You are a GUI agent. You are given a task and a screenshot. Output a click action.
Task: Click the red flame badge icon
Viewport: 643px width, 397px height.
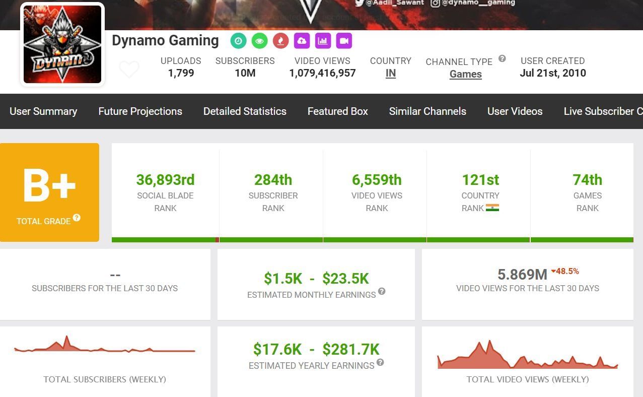coord(280,41)
